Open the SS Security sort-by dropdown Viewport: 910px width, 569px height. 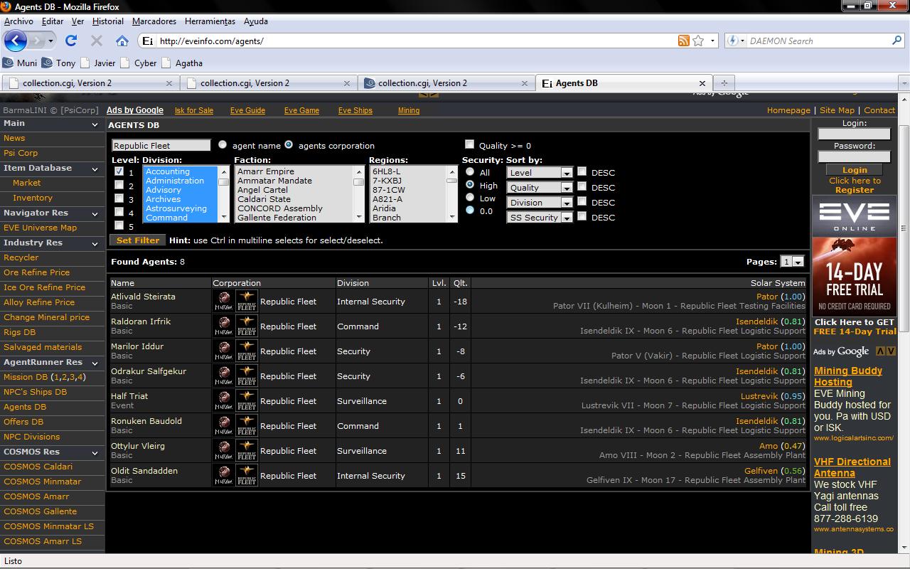click(540, 218)
